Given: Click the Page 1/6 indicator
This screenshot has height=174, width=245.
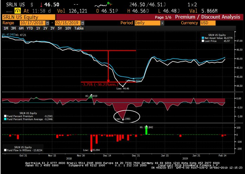Looking at the screenshot, I should coord(163,17).
